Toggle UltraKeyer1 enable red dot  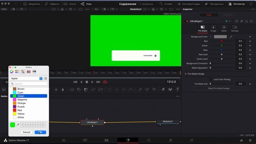(187, 21)
